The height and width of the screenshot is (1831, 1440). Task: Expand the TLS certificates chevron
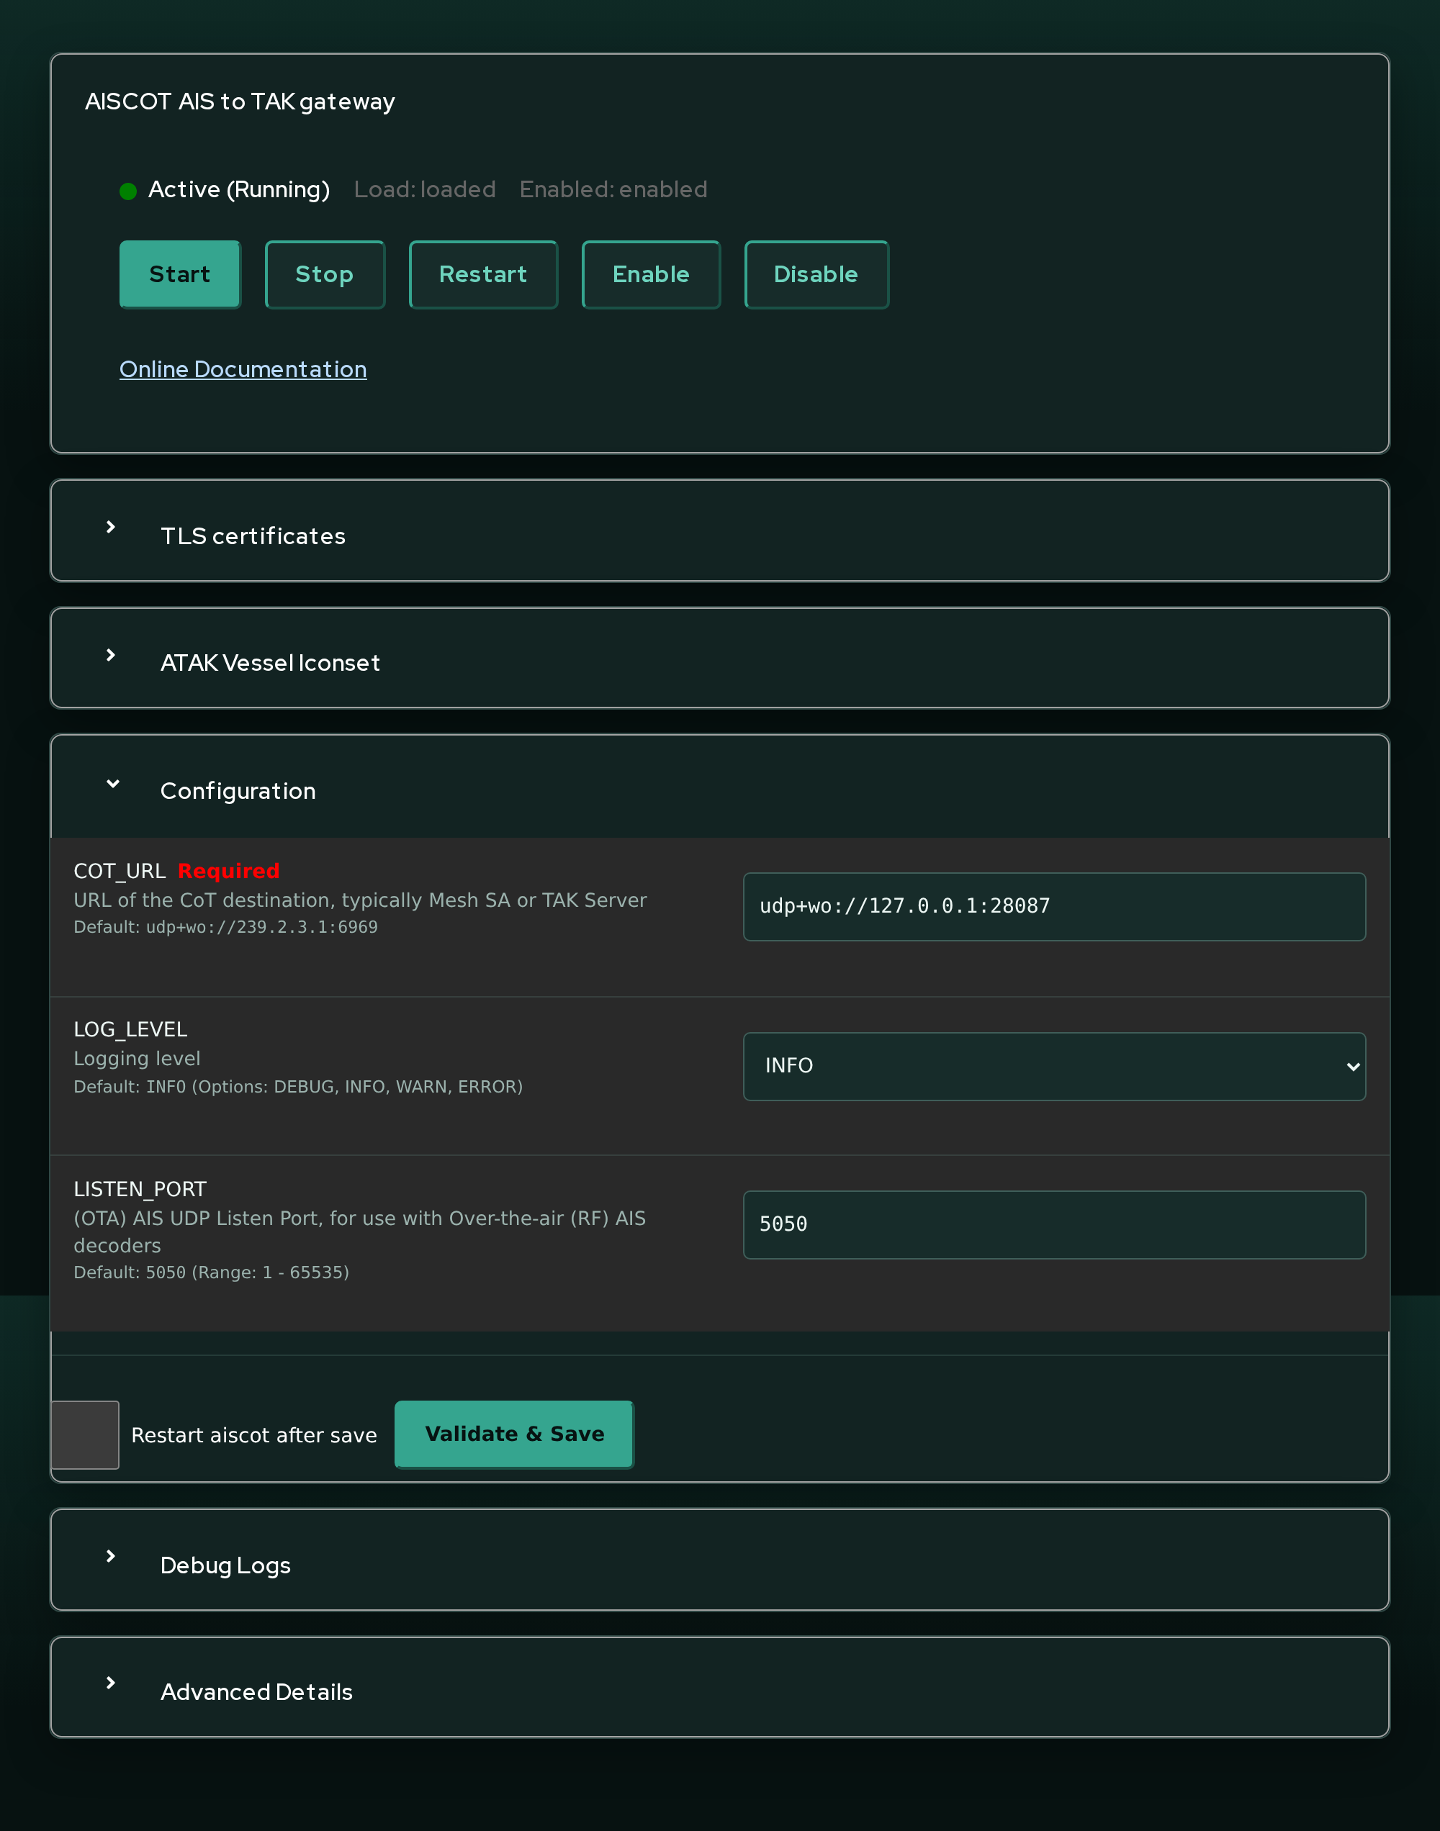[x=110, y=528]
